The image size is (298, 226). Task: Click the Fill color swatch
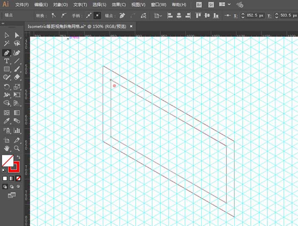[8, 161]
